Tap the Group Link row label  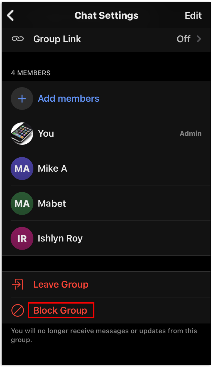click(x=57, y=39)
